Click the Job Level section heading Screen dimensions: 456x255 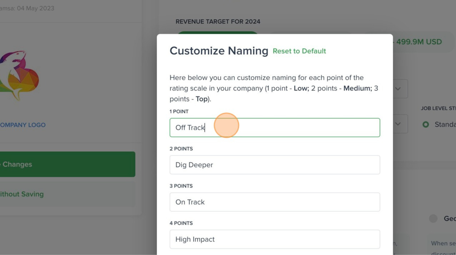438,108
